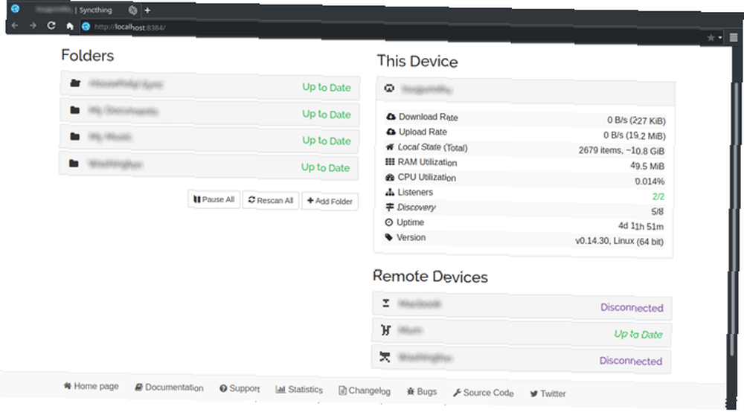Open the Support footer link
The height and width of the screenshot is (412, 744).
pyautogui.click(x=240, y=388)
